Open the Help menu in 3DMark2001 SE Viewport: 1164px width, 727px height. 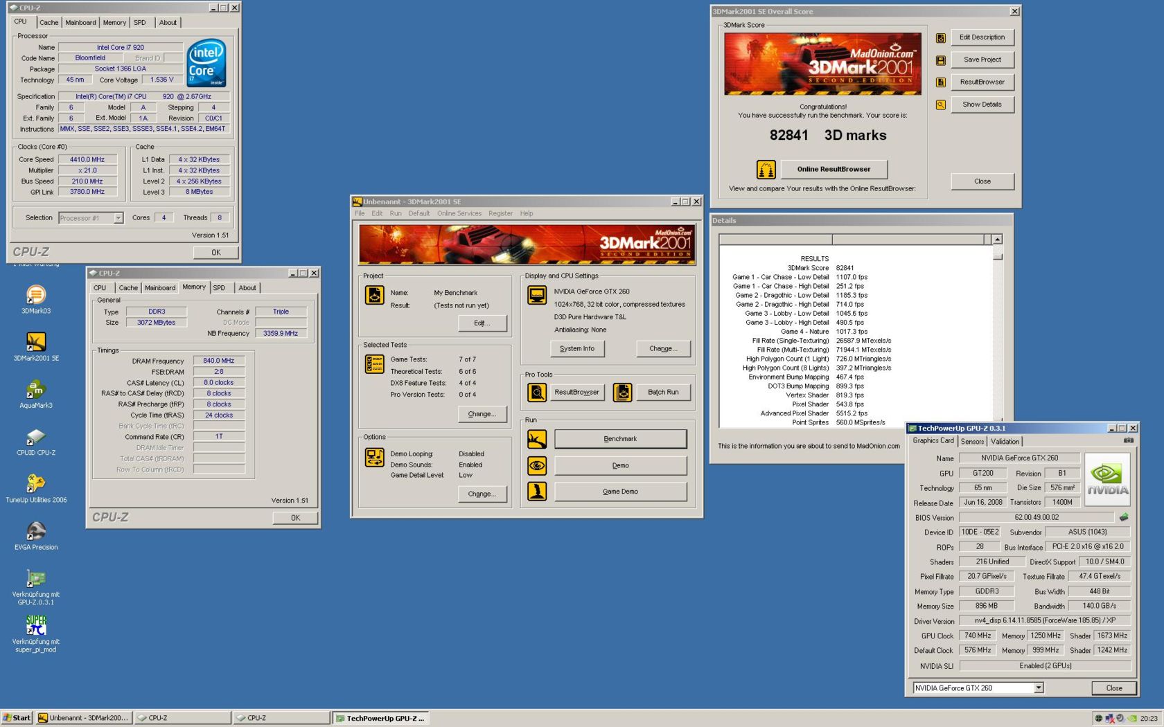point(527,213)
